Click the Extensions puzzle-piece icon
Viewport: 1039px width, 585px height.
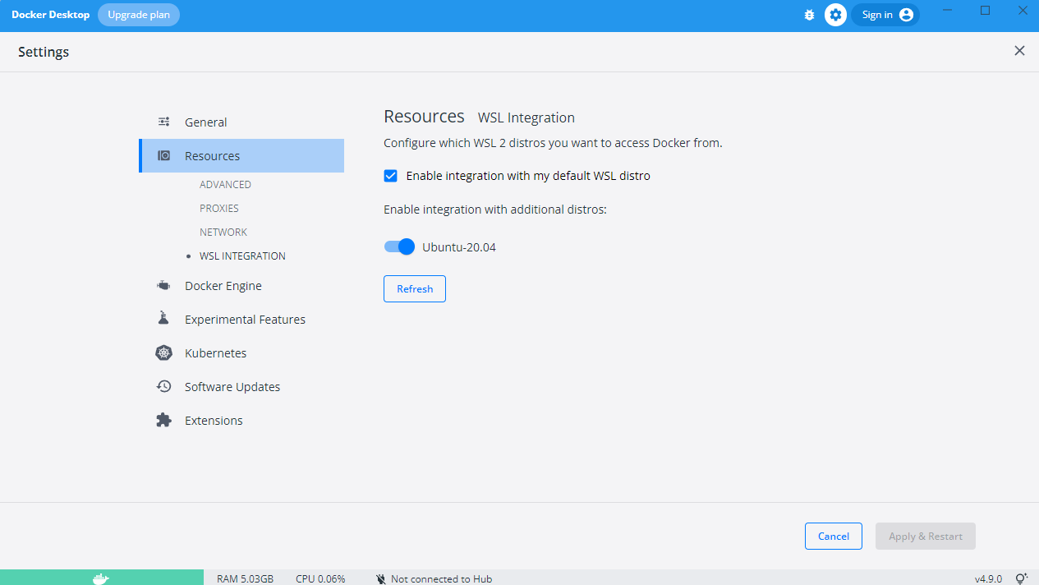[x=163, y=420]
